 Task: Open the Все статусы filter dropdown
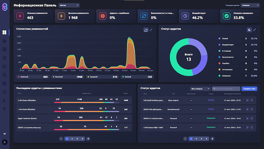click(x=200, y=89)
